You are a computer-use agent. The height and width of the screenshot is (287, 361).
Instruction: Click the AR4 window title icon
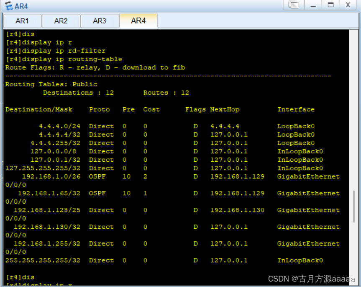tap(9, 6)
